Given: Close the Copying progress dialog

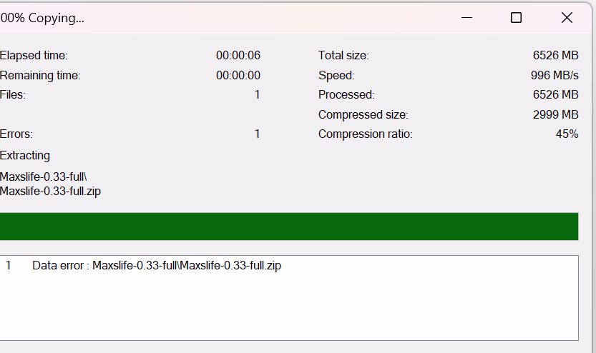Looking at the screenshot, I should (567, 18).
